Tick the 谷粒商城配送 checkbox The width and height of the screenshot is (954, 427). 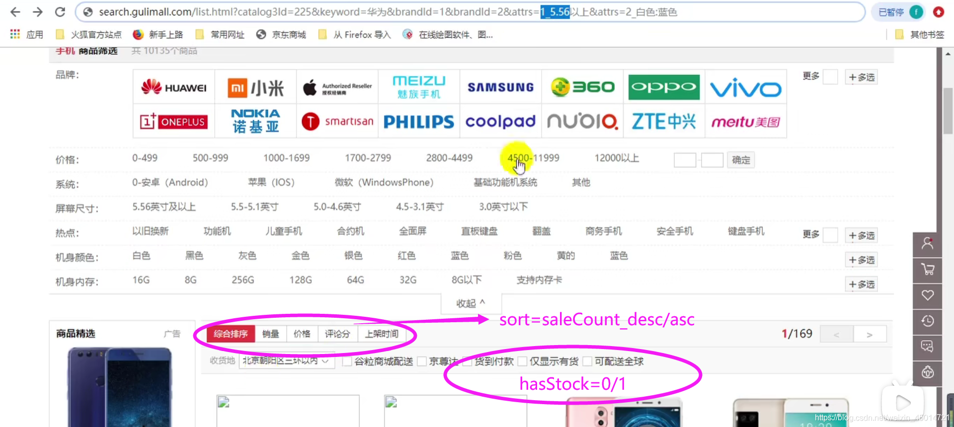click(x=347, y=361)
